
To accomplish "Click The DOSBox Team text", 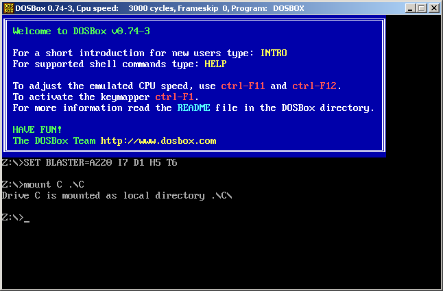I will tap(54, 140).
